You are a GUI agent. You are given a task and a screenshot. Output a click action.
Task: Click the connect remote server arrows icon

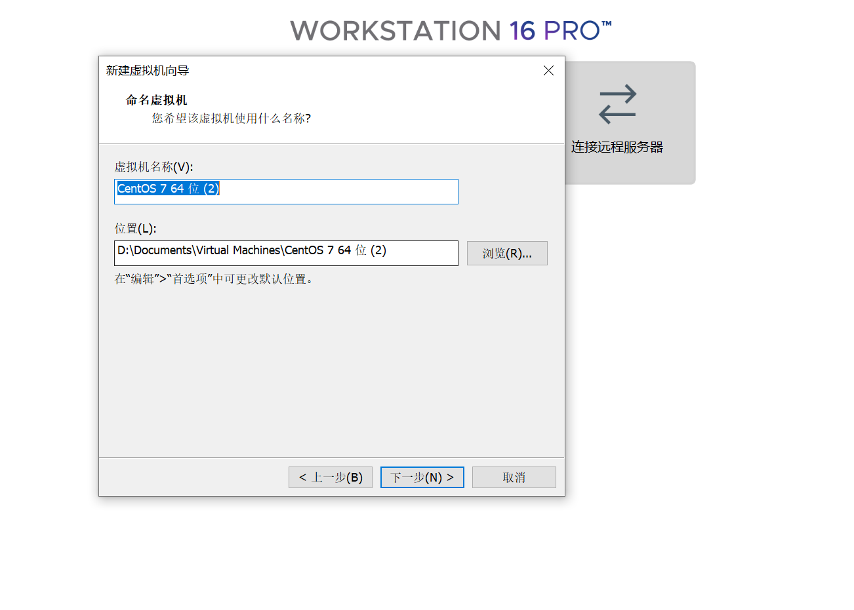point(617,104)
